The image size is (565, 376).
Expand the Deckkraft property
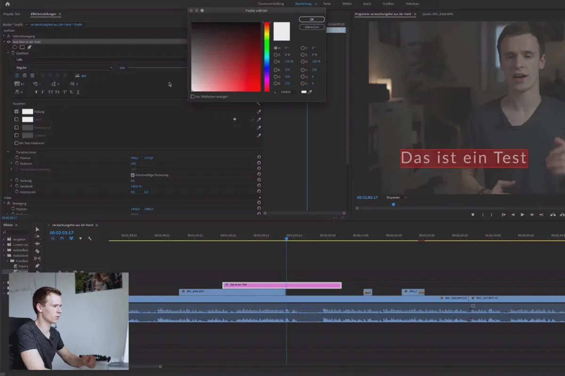[12, 186]
